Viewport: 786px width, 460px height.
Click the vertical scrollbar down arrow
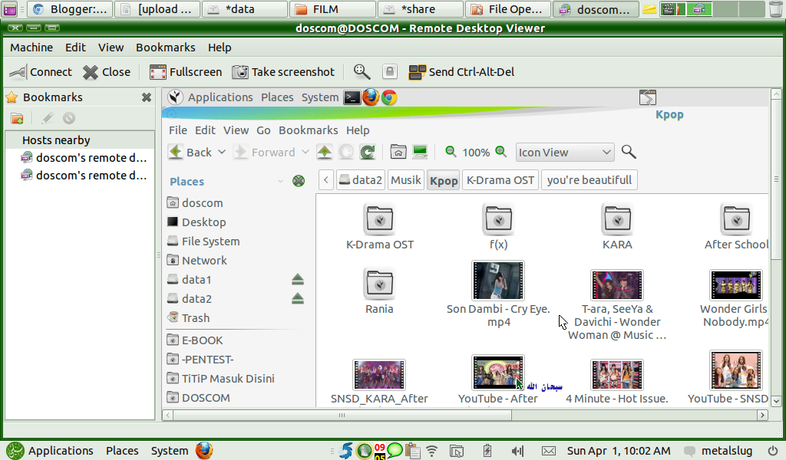coord(776,401)
